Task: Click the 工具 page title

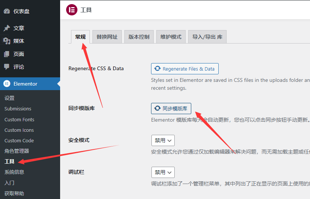Action: (86, 10)
